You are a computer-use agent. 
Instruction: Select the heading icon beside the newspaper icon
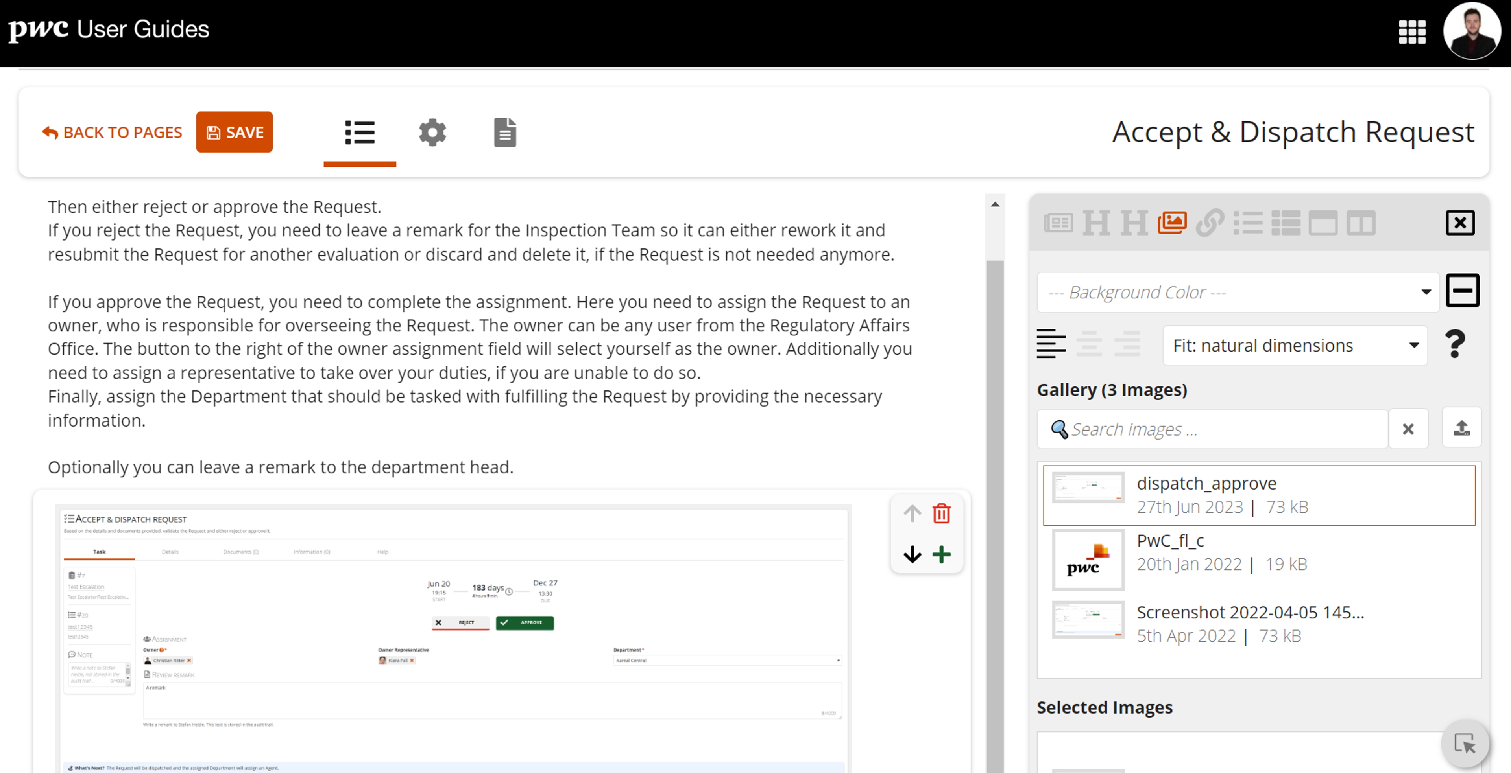[1096, 223]
